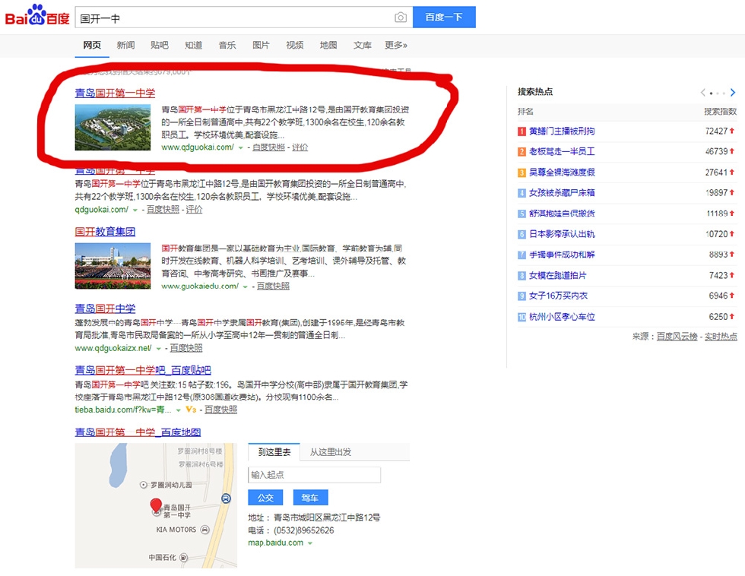Open 百度快照 for guokaiedu.com result

[273, 286]
